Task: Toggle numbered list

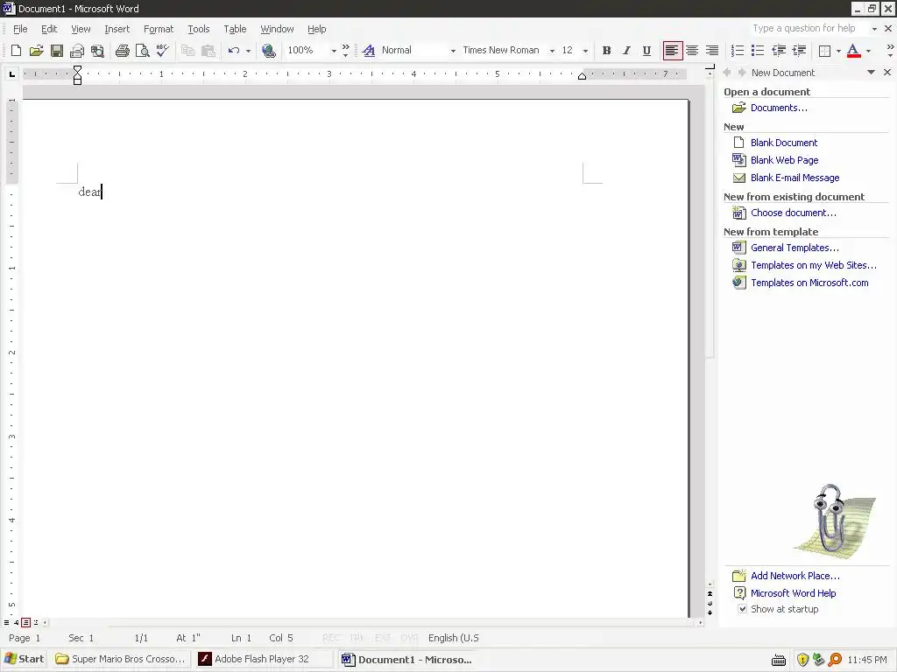Action: [738, 50]
